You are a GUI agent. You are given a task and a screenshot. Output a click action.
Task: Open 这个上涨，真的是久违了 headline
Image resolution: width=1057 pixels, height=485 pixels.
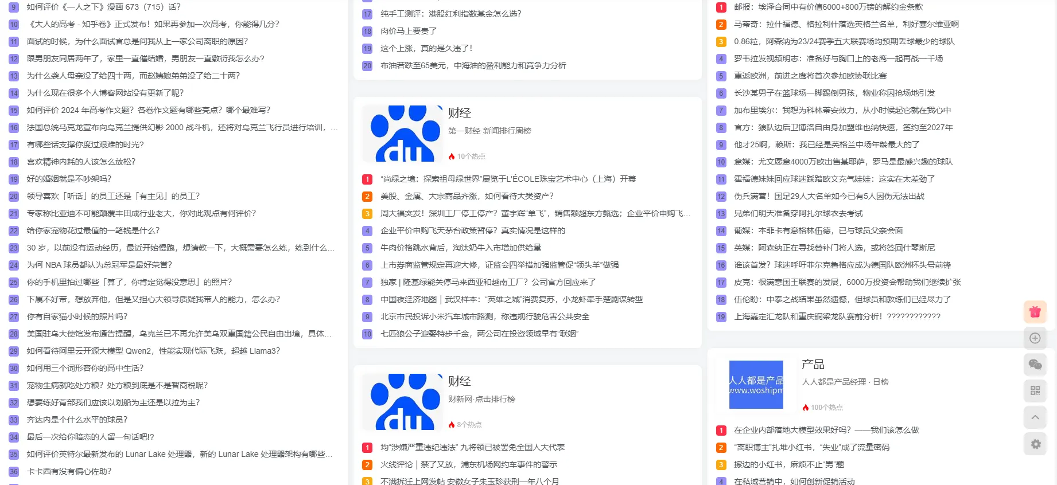(426, 48)
